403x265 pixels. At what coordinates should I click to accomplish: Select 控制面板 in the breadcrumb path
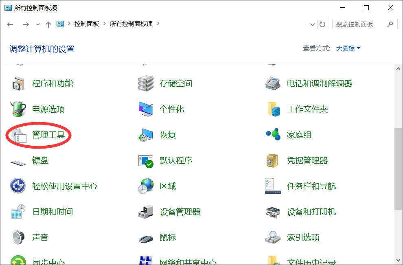[x=86, y=24]
